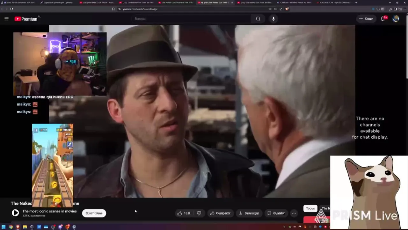Image resolution: width=408 pixels, height=230 pixels.
Task: Switch to Captura de pantalla por Lightshot tab
Action: click(57, 3)
